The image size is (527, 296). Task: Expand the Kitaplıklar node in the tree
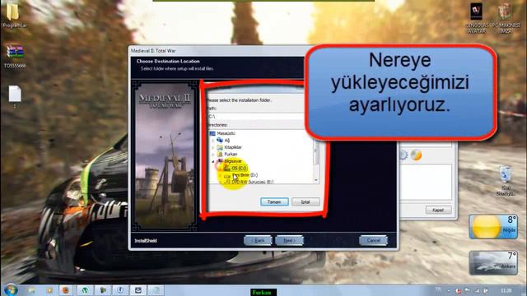coord(212,147)
